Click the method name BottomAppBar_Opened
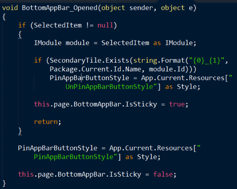This screenshot has width=237, height=189. tap(60, 8)
